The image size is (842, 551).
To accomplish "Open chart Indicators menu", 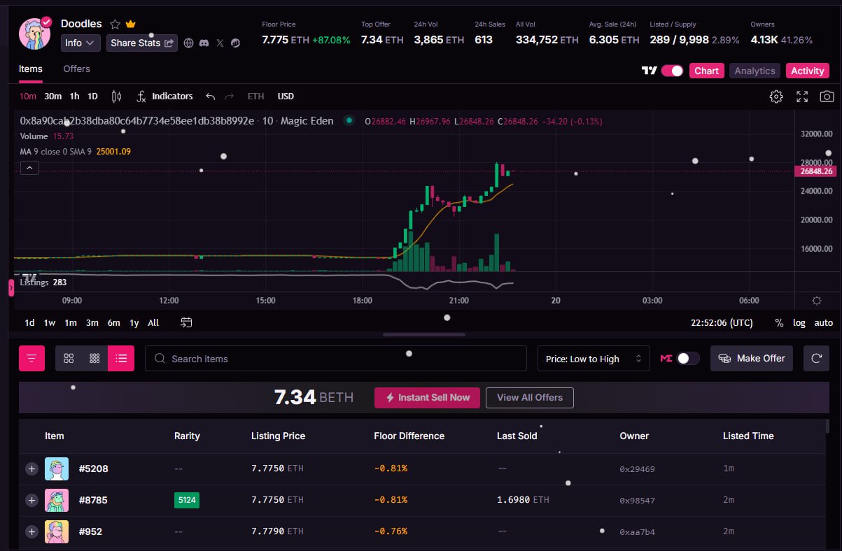I will tap(164, 96).
